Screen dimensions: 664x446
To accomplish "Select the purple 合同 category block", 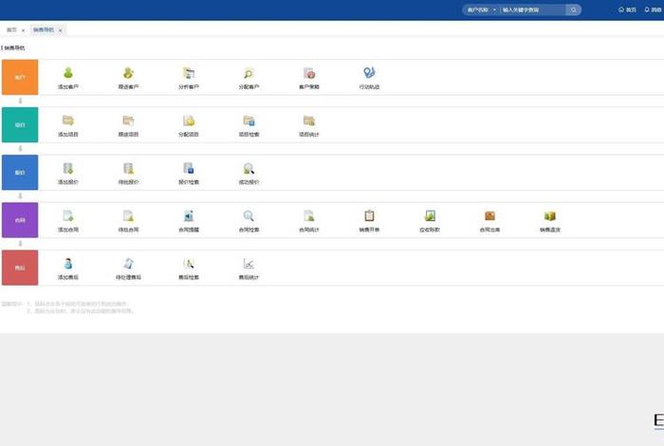I will tap(20, 219).
